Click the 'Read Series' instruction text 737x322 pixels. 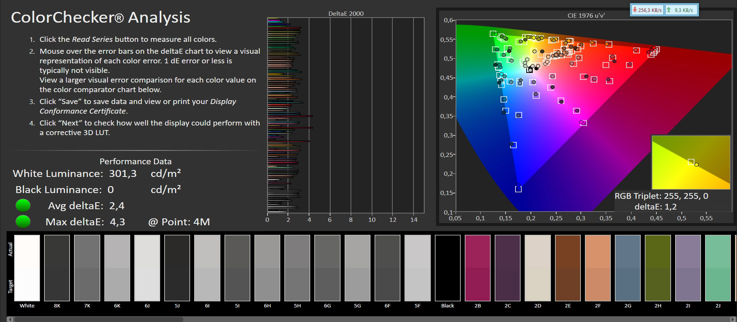click(92, 39)
